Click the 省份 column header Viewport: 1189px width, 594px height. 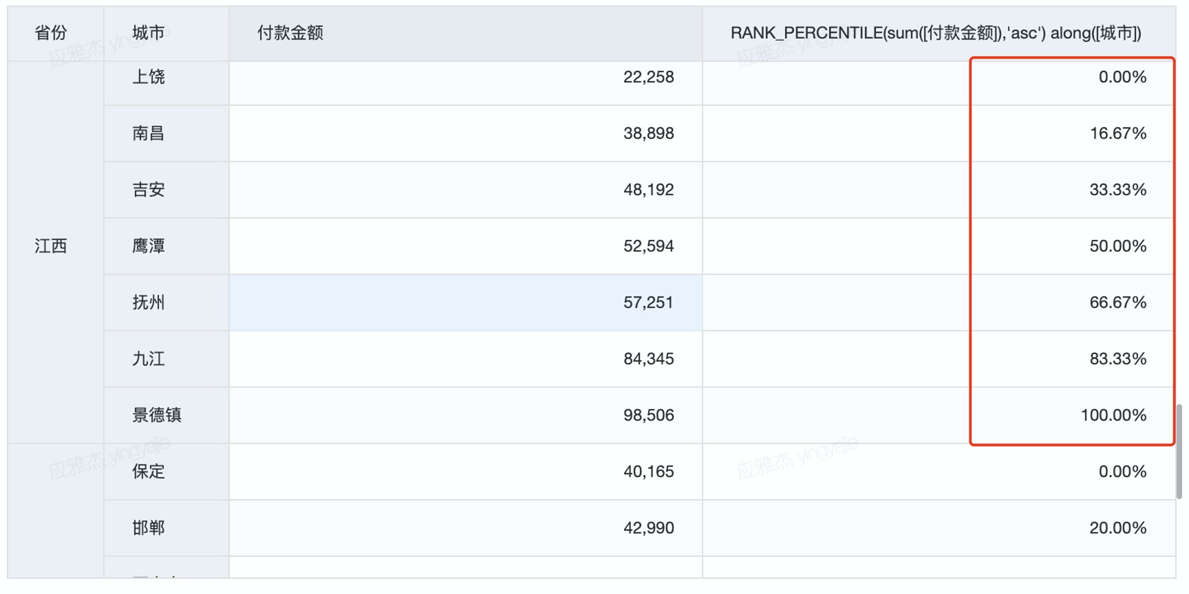[56, 34]
